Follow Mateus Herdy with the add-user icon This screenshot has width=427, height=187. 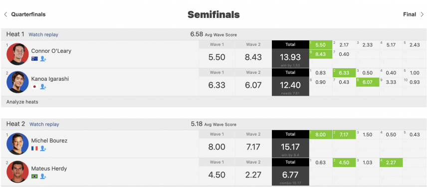coord(43,177)
